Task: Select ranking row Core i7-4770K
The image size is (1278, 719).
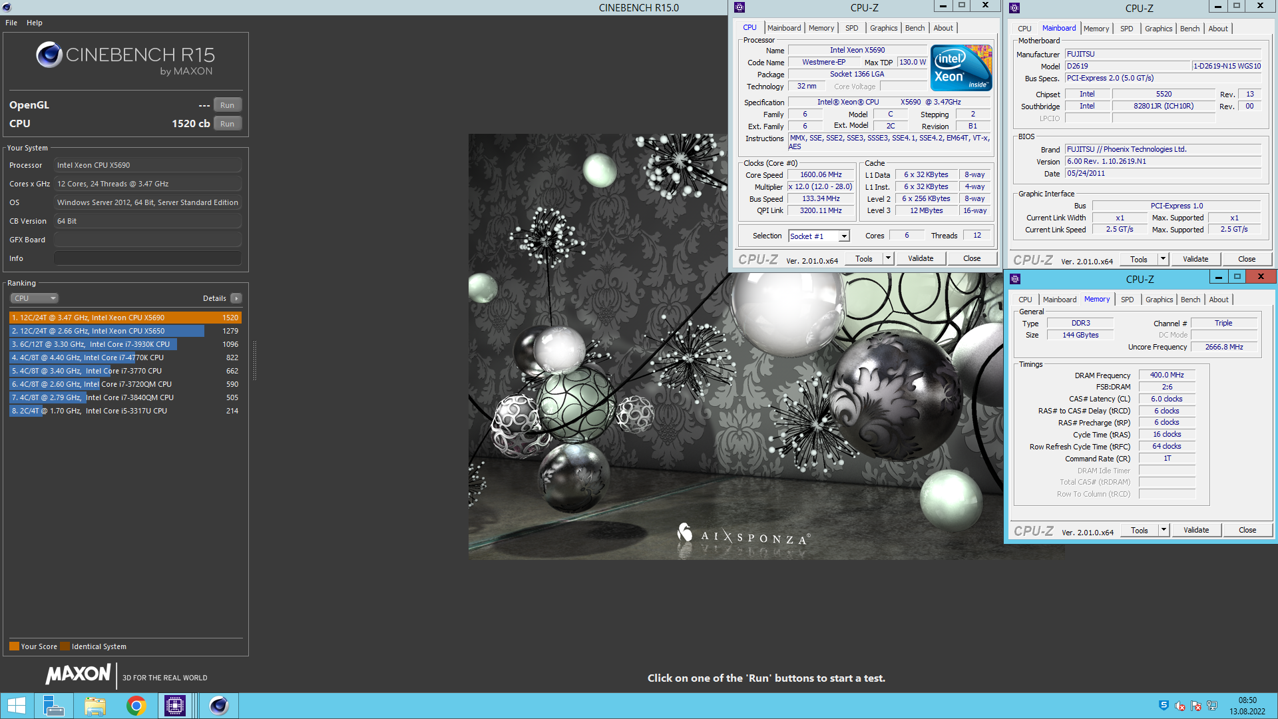Action: point(125,358)
